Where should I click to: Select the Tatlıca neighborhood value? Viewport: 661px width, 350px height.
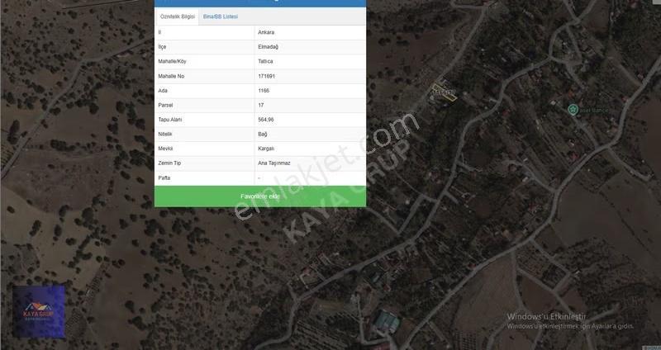tap(265, 61)
